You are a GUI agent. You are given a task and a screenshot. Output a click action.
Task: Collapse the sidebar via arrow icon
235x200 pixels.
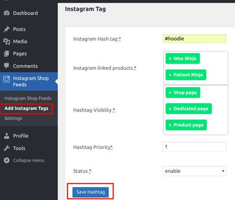pos(7,160)
